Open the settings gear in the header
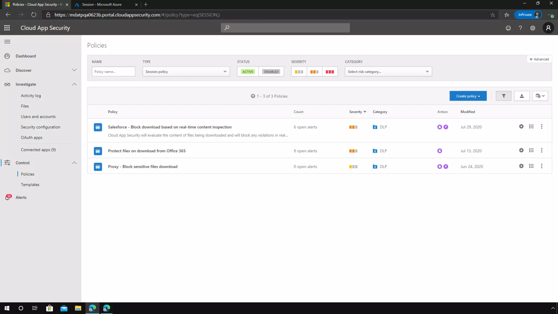Screen dimensions: 558x314 [533, 28]
